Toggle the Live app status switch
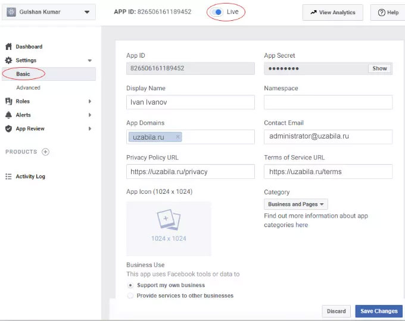405x321 pixels. 217,12
